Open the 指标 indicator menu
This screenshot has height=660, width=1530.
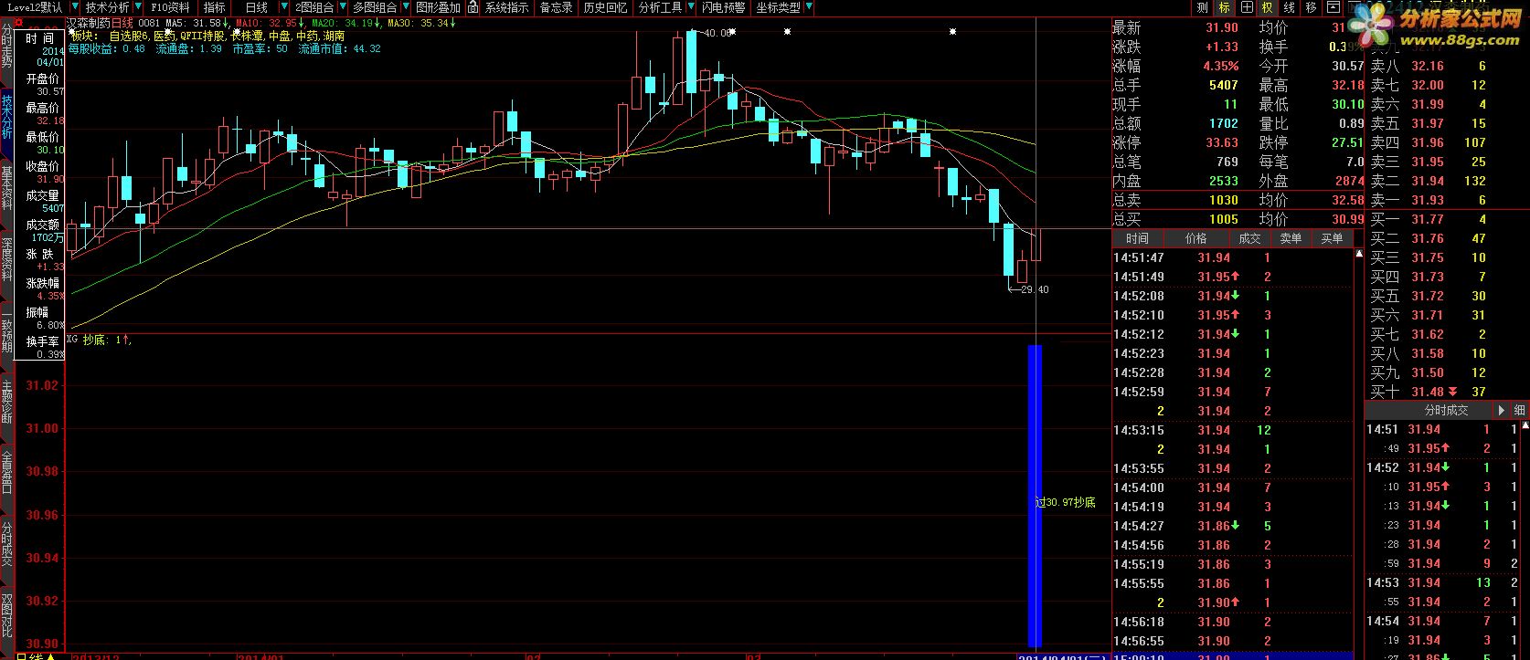click(215, 7)
